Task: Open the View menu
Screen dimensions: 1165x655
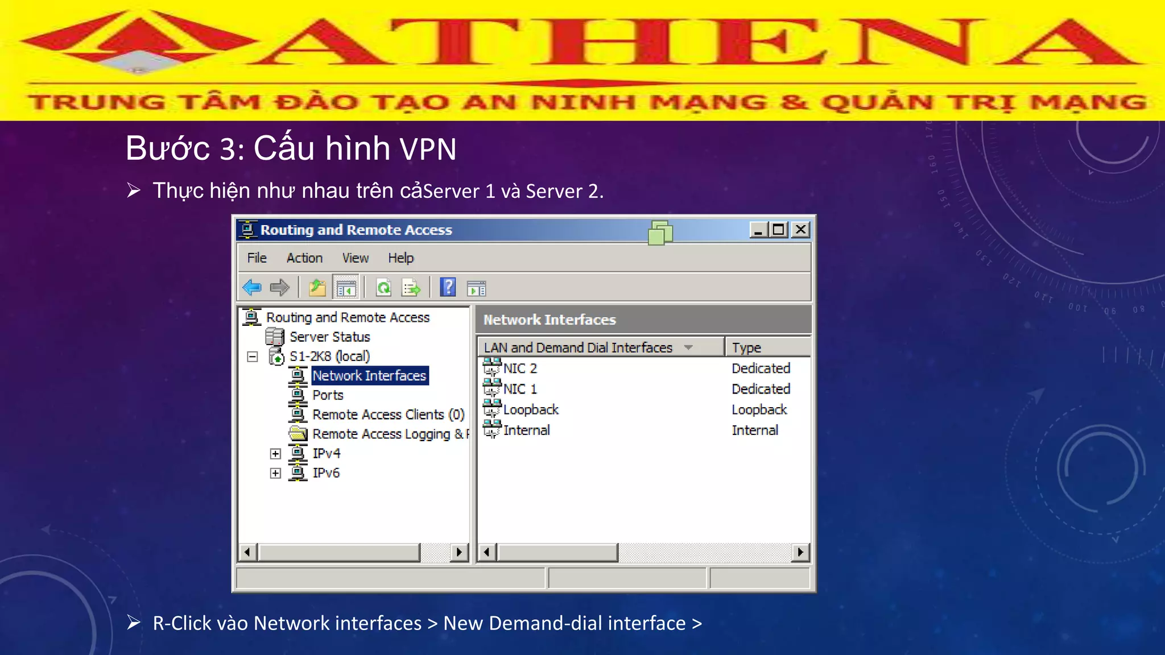Action: point(356,258)
